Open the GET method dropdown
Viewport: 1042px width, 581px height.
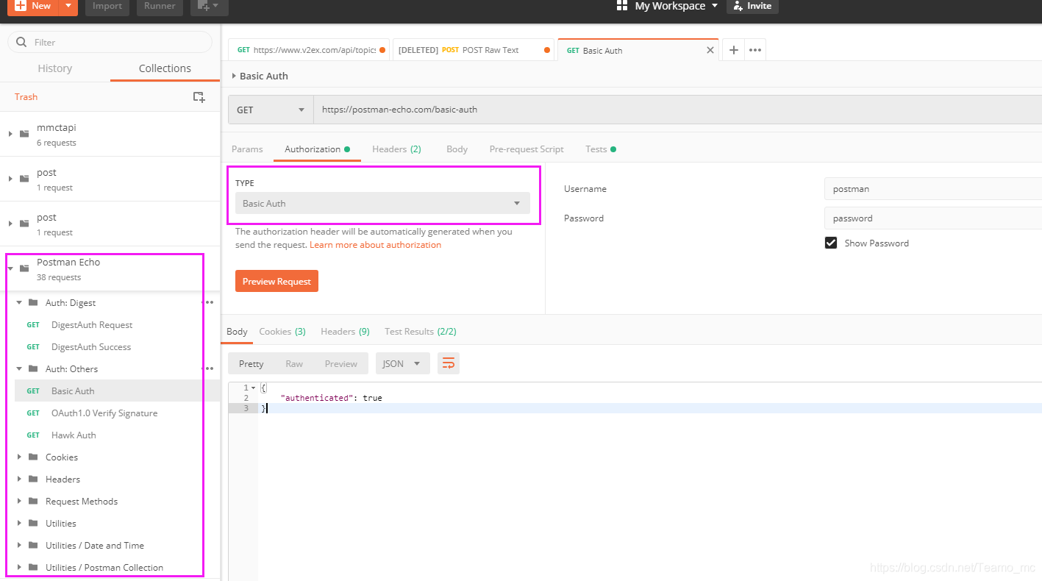(x=271, y=110)
